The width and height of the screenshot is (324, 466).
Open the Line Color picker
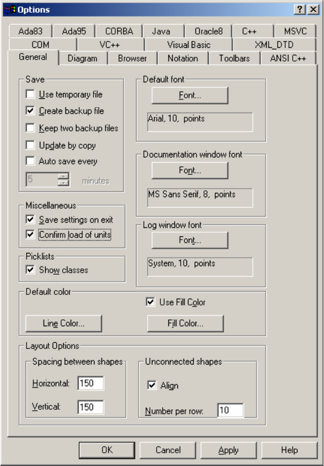pos(64,323)
